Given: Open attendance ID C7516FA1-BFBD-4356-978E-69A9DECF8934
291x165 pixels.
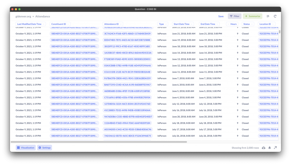Looking at the screenshot, I should click(x=127, y=97).
